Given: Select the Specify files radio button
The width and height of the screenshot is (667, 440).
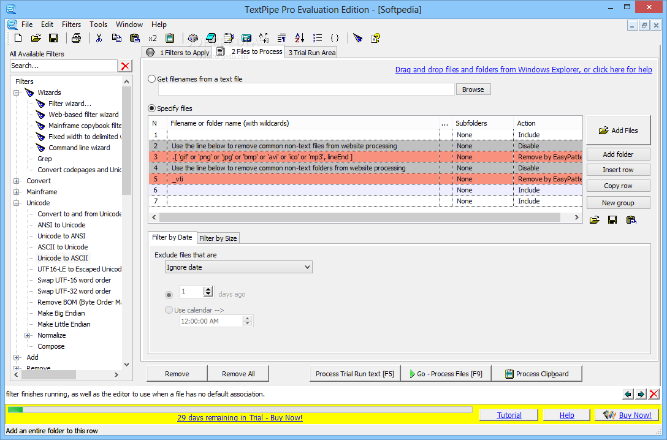Looking at the screenshot, I should pyautogui.click(x=152, y=108).
